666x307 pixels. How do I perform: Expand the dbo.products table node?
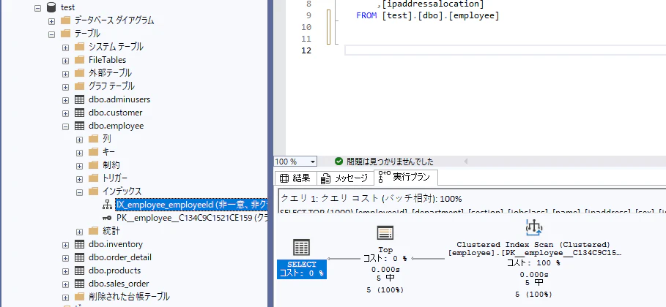tap(65, 271)
